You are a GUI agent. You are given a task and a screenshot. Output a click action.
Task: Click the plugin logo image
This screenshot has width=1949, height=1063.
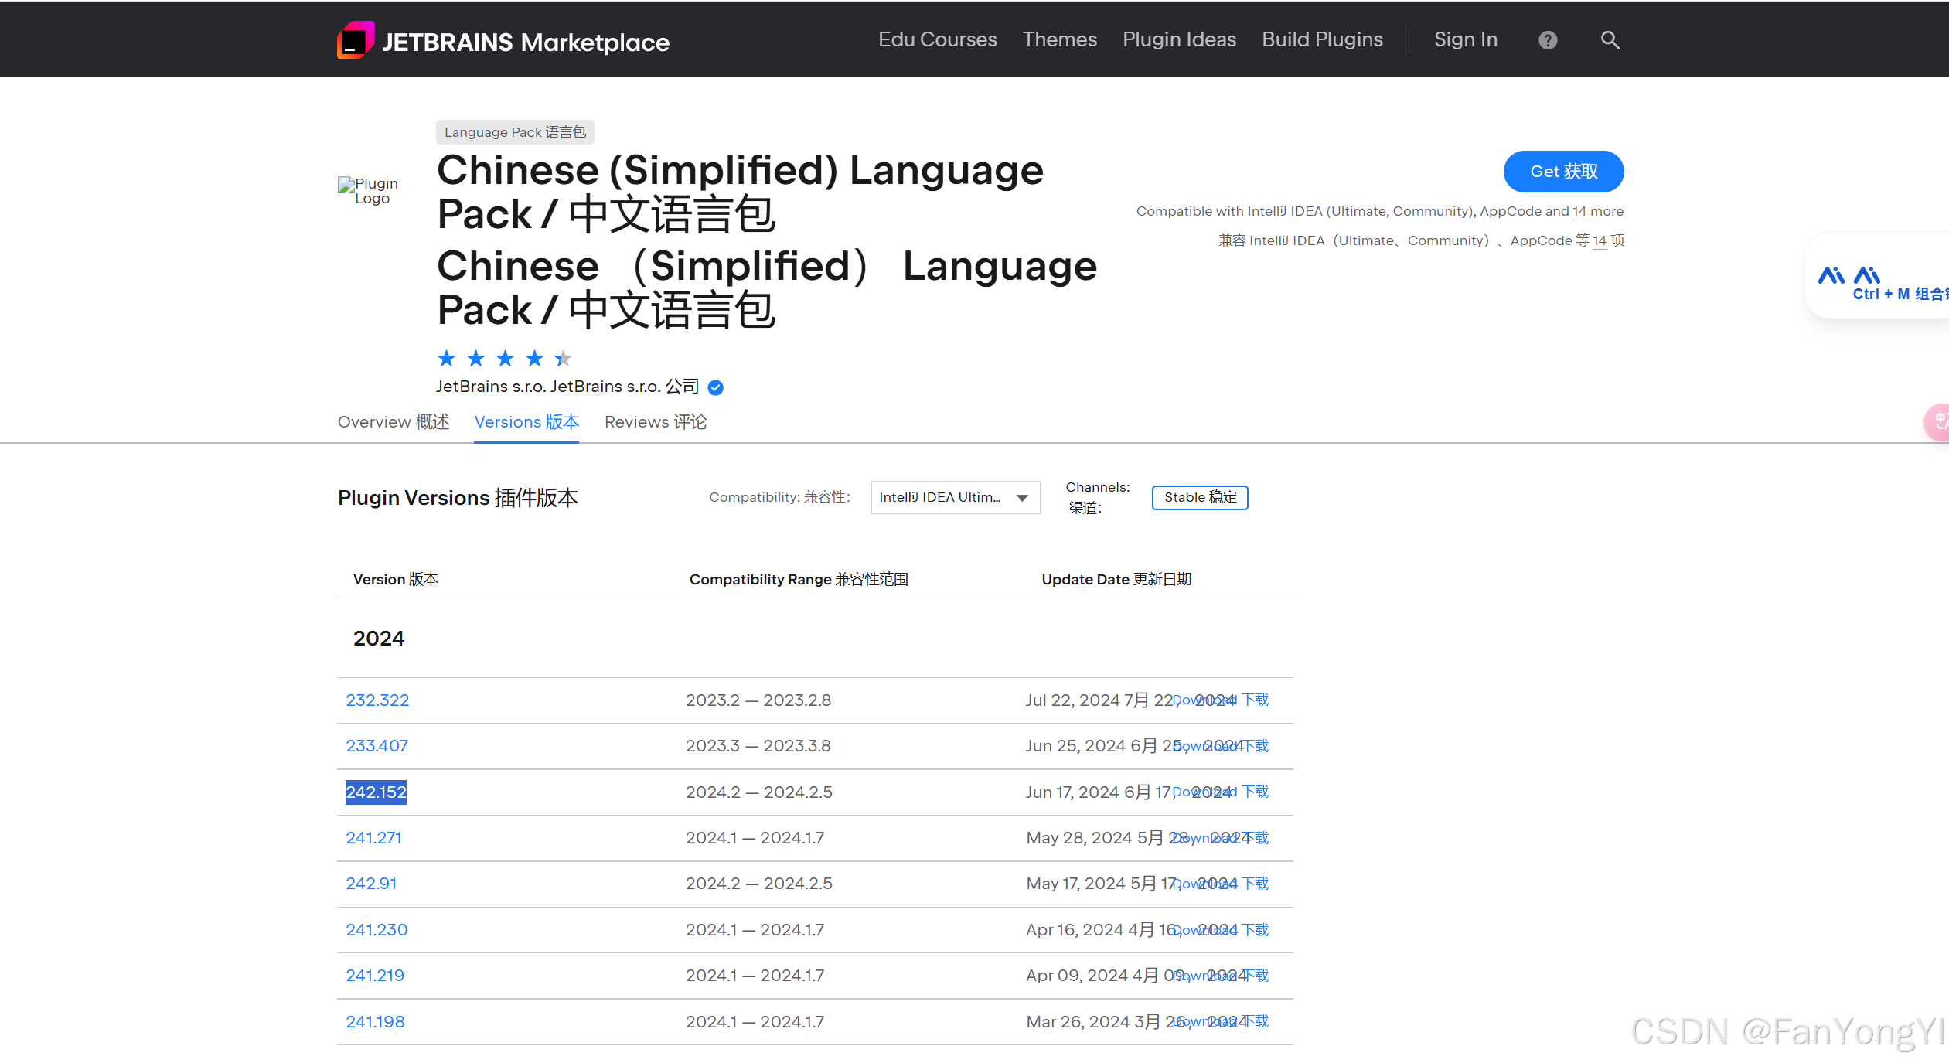tap(369, 191)
